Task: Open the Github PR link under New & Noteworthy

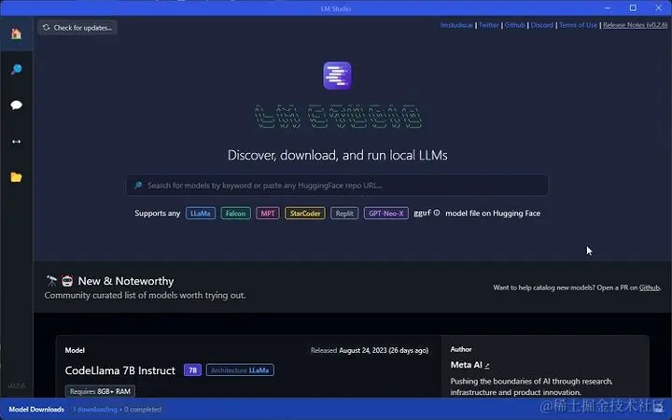Action: point(650,287)
